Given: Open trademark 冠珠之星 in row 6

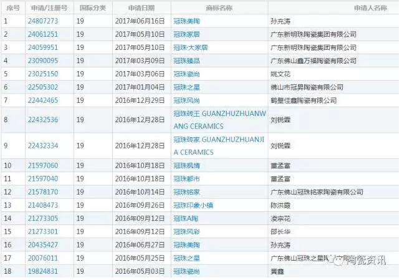Looking at the screenshot, I should (186, 87).
